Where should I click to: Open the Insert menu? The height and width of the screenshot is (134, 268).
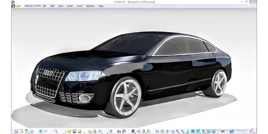click(70, 6)
